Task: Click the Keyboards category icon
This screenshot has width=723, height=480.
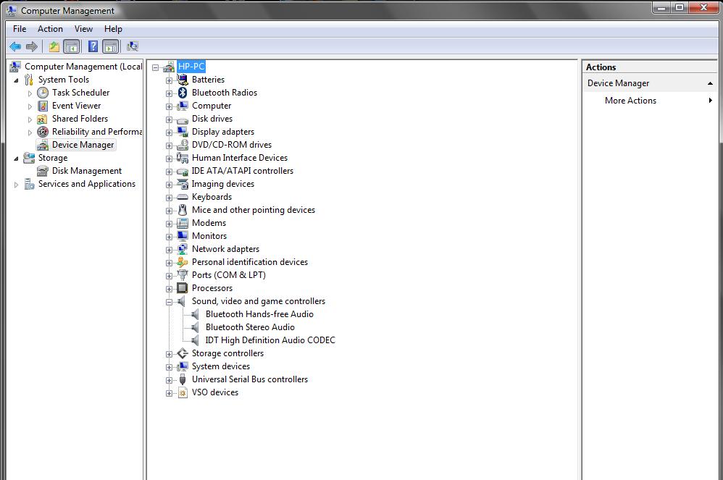Action: pyautogui.click(x=183, y=197)
